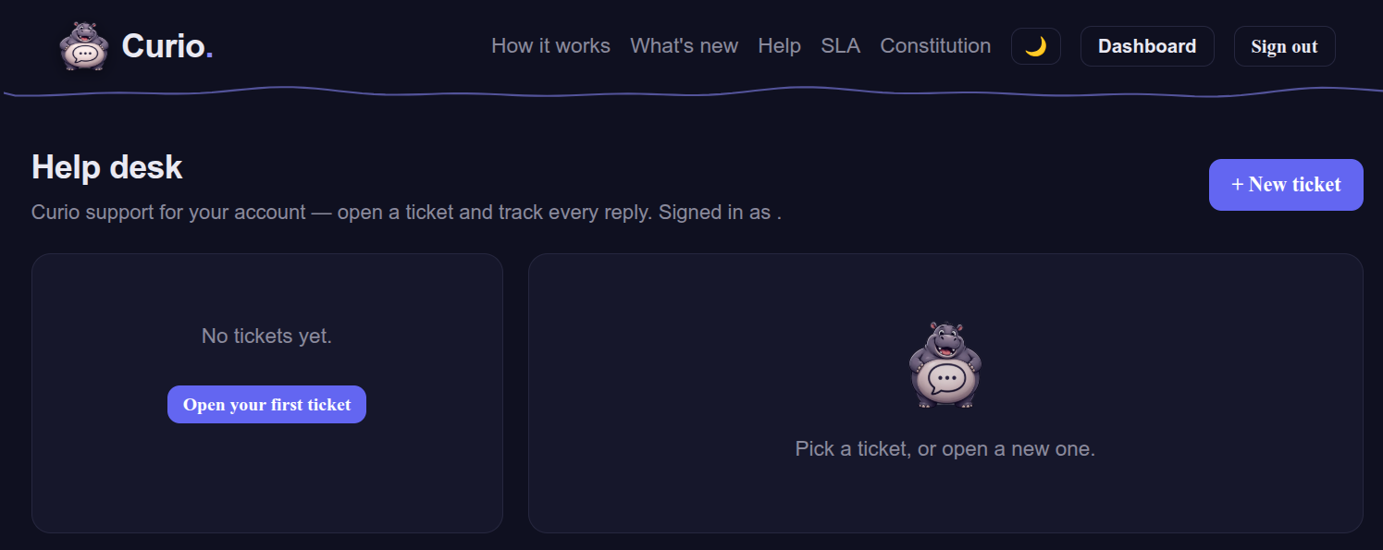
Task: Click the wavy divider line below the header
Action: coord(691,92)
